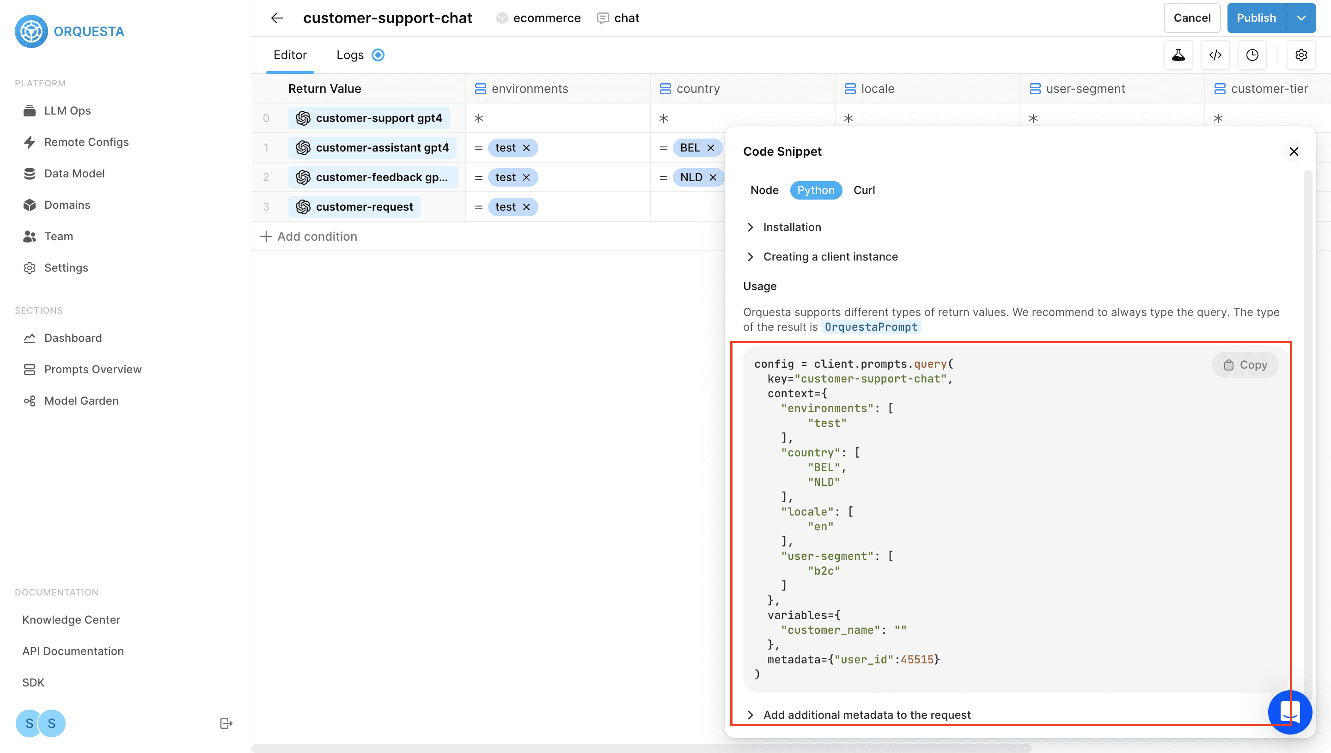This screenshot has height=753, width=1331.
Task: Click the gear settings icon in the toolbar
Action: point(1301,55)
